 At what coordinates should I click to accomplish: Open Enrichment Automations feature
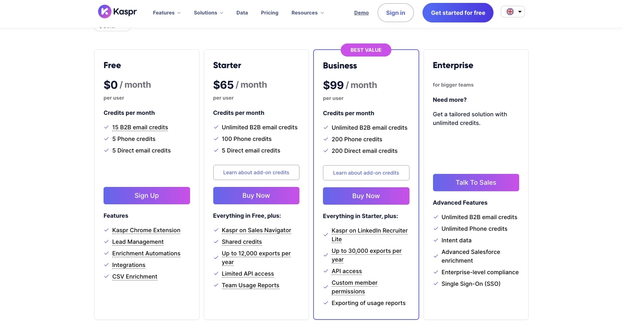click(x=146, y=253)
